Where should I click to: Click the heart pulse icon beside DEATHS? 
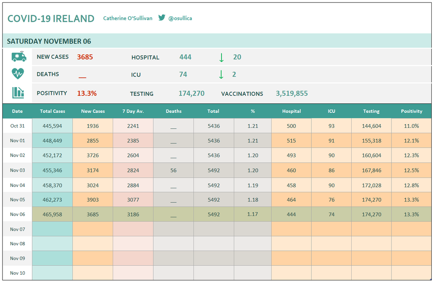[18, 74]
